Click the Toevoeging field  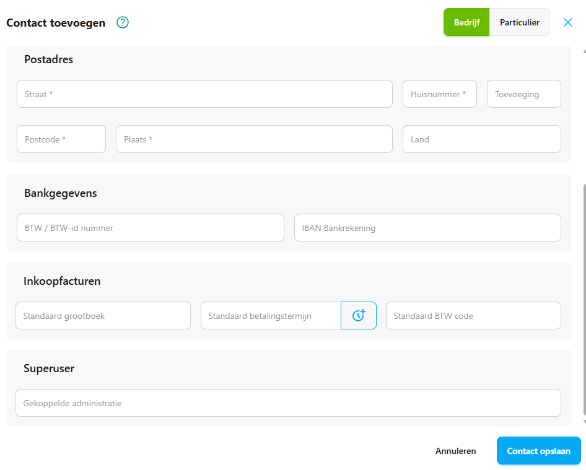(x=523, y=94)
